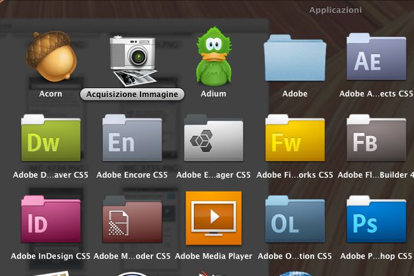Open the OL OnLocation CS5 folder
This screenshot has width=414, height=276.
[295, 219]
